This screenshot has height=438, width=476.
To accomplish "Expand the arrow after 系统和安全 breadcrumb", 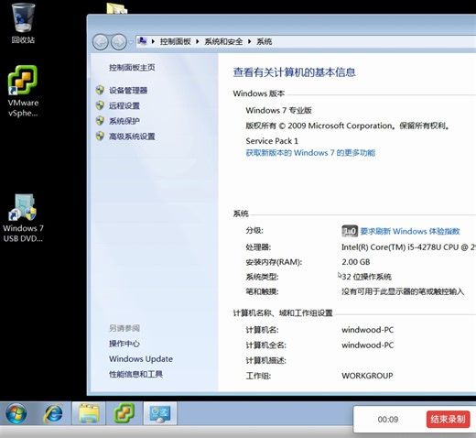I will [x=250, y=41].
